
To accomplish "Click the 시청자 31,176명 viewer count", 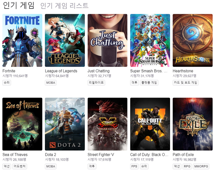I will coord(142,76).
